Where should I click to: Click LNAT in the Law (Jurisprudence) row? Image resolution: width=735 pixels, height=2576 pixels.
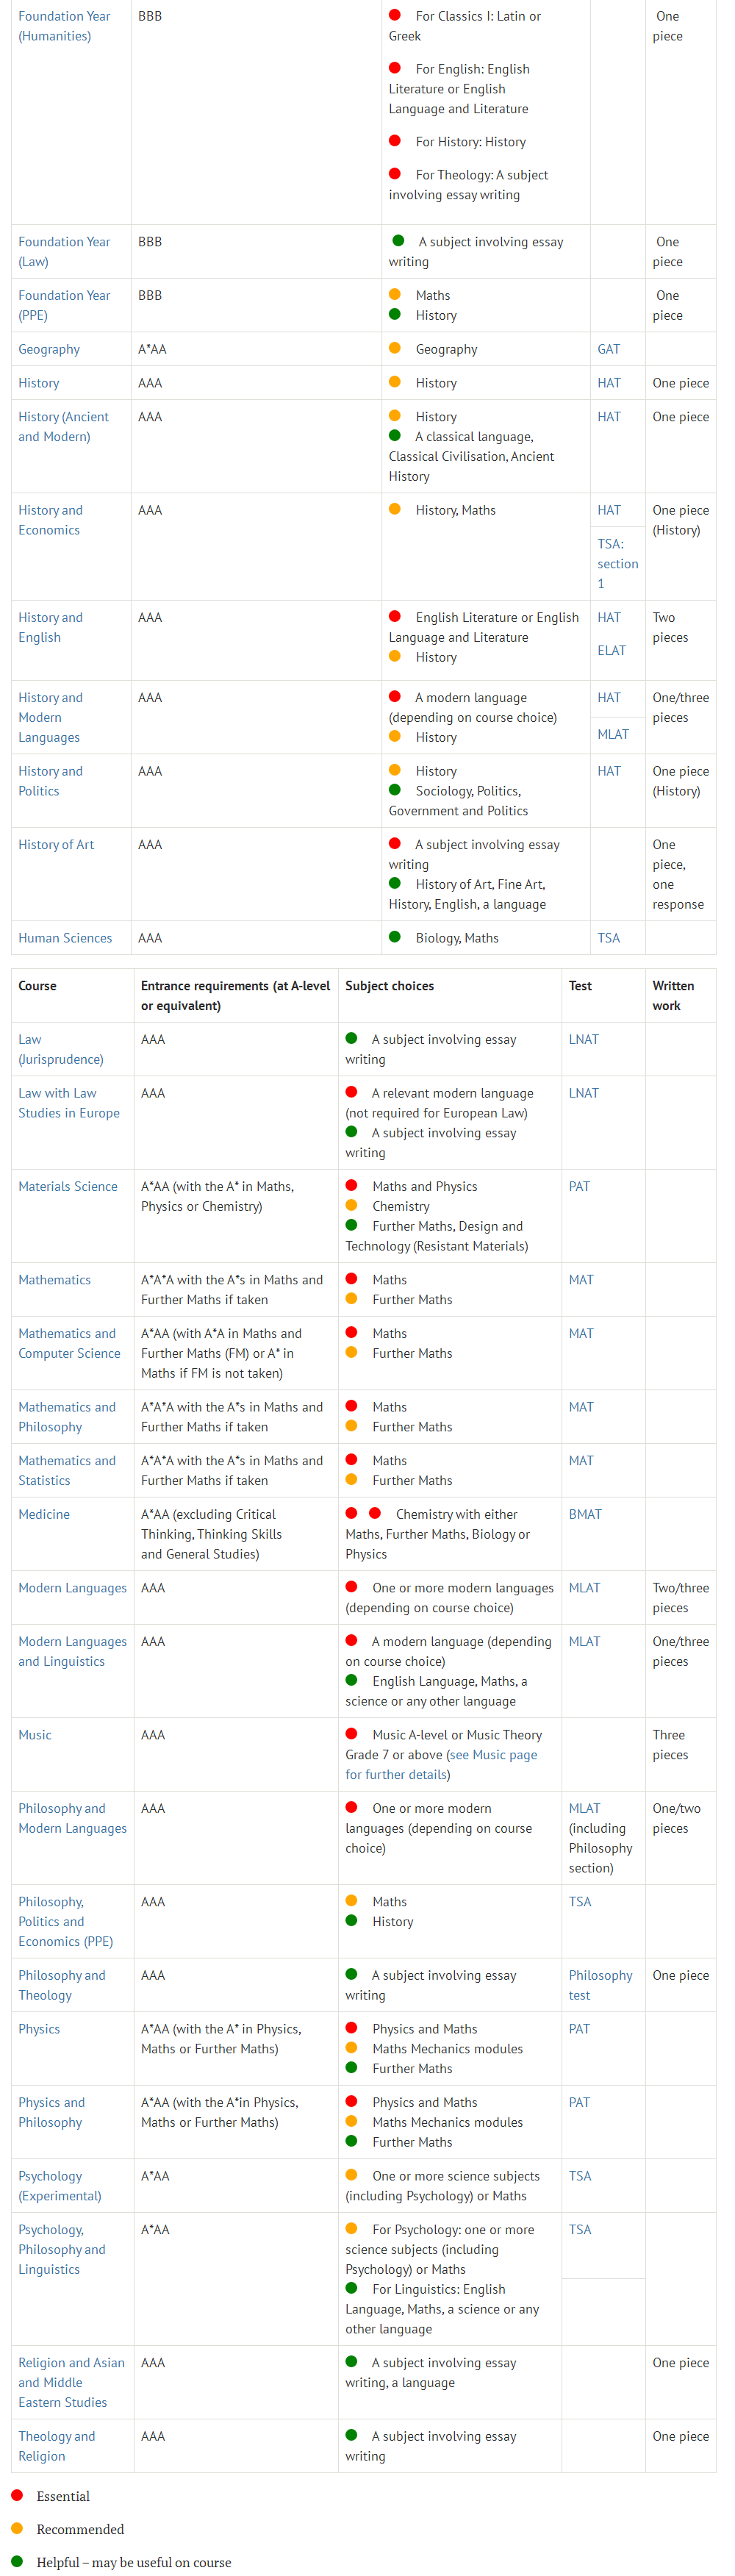point(583,1039)
